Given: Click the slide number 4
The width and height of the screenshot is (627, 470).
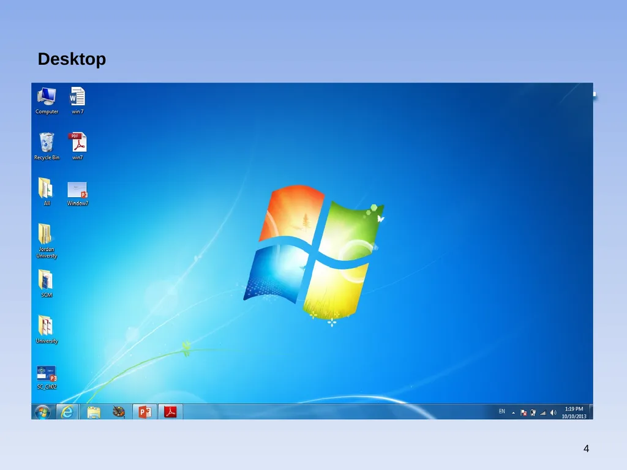Looking at the screenshot, I should click(586, 449).
